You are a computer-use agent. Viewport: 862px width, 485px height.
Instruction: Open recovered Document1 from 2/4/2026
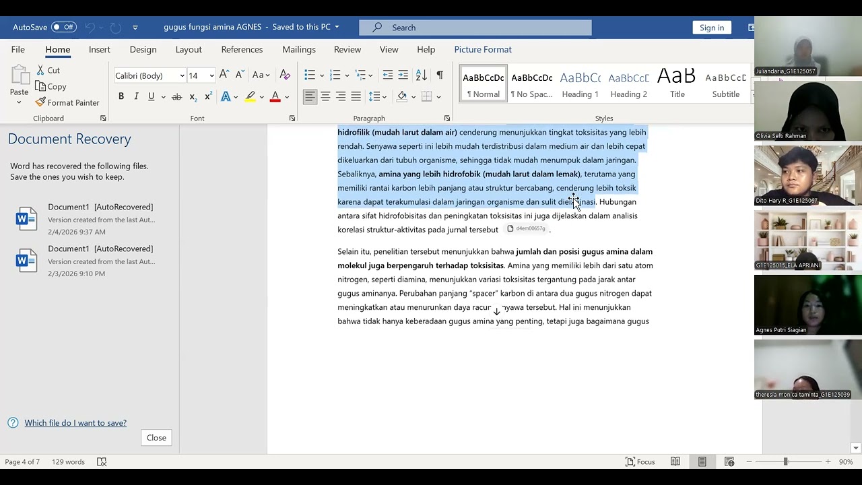pyautogui.click(x=89, y=219)
